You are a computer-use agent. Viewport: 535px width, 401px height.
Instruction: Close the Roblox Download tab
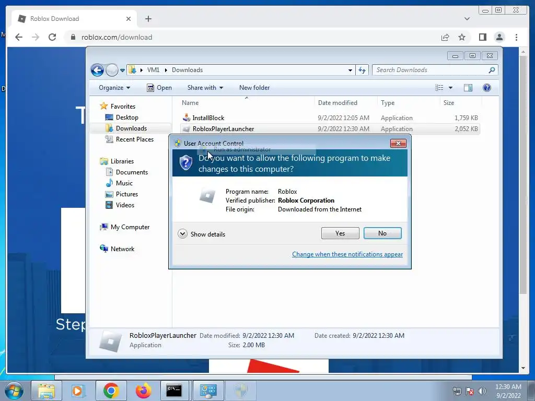pyautogui.click(x=129, y=19)
